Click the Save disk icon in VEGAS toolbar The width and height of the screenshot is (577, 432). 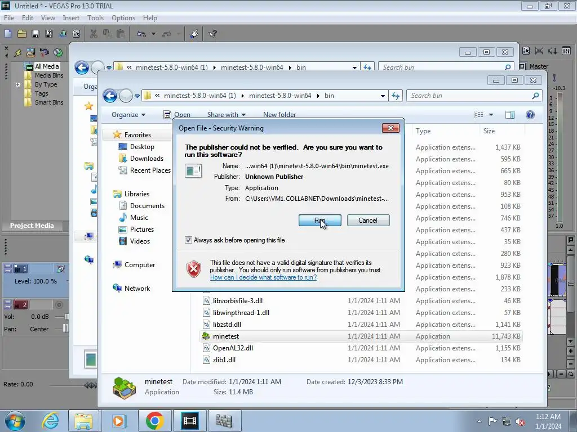(x=35, y=34)
